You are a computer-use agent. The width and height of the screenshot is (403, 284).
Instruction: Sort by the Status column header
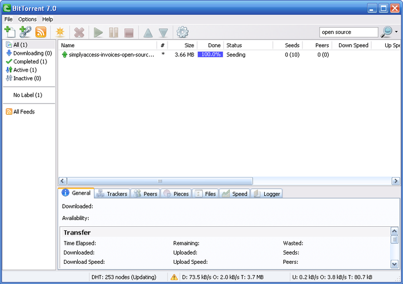click(248, 46)
